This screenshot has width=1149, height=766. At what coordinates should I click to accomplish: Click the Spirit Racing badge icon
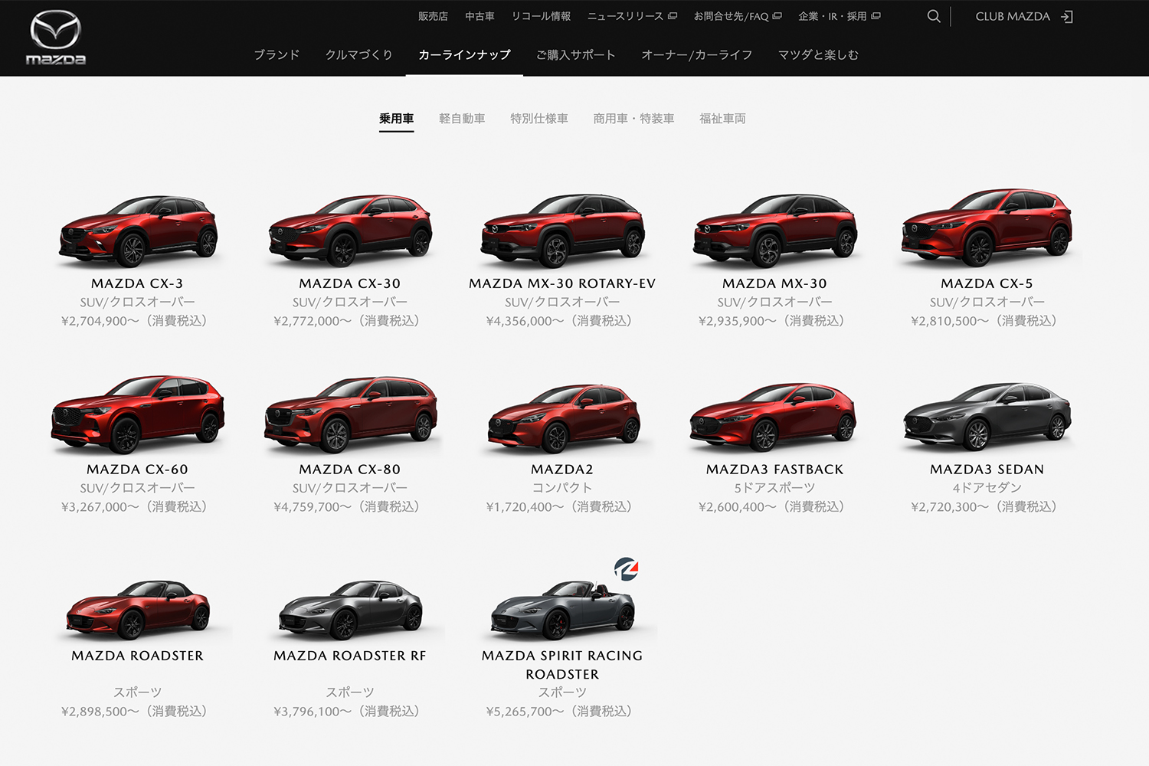pyautogui.click(x=626, y=569)
